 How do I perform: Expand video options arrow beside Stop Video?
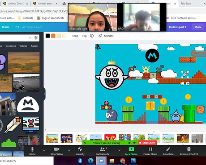tap(69, 150)
